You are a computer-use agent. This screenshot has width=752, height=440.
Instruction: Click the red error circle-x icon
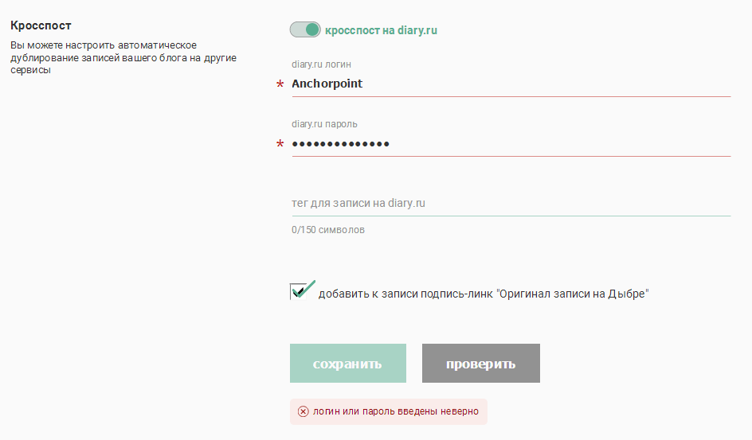click(303, 411)
